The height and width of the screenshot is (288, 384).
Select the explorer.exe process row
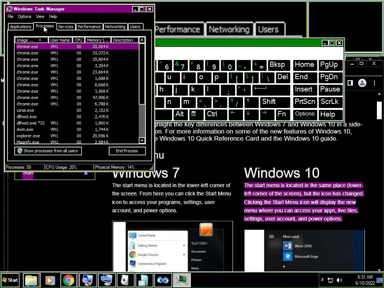coord(77,136)
